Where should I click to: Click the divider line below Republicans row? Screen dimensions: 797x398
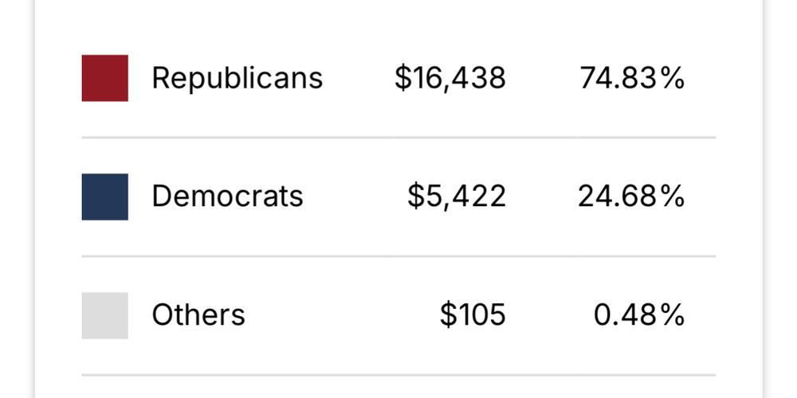click(x=398, y=138)
